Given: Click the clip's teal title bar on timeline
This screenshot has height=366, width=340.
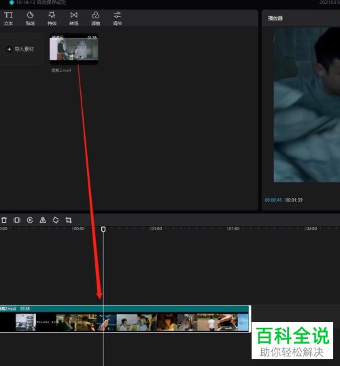Looking at the screenshot, I should coord(125,308).
